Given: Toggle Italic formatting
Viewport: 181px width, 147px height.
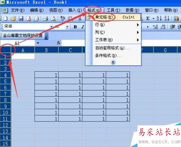Looking at the screenshot, I should point(83,27).
